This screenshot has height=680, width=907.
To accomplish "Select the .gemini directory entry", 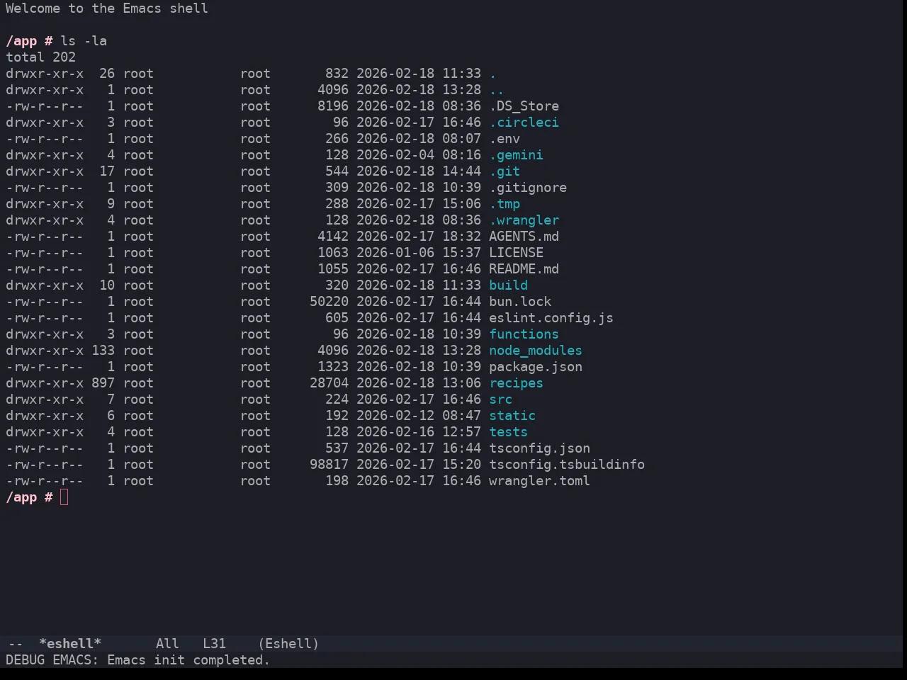I will point(516,155).
